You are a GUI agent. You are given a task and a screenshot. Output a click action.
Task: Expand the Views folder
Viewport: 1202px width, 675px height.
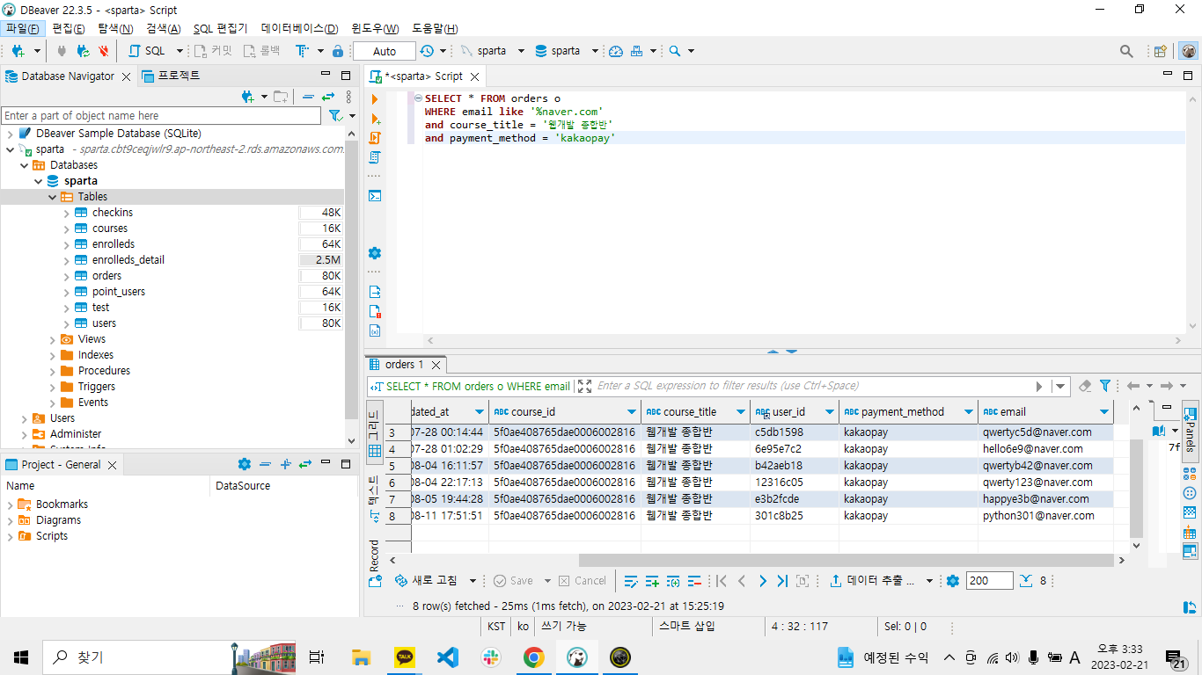(x=53, y=339)
